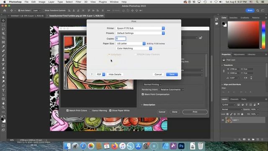
Task: Switch to the Channels tab
Action: (x=234, y=99)
